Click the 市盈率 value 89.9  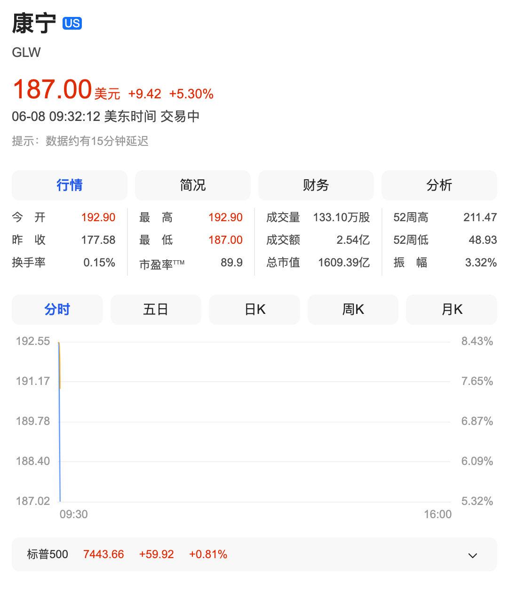[232, 262]
